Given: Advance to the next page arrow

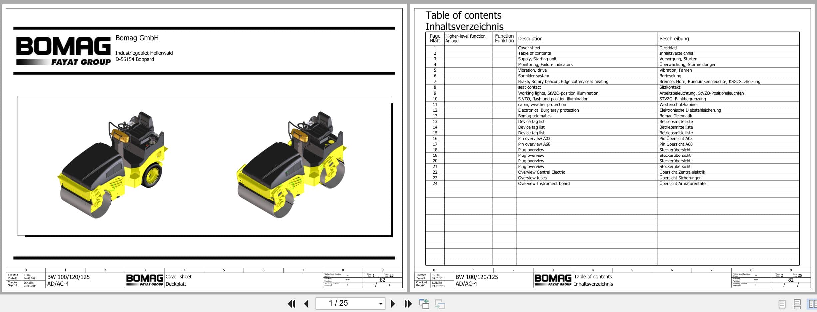Looking at the screenshot, I should click(393, 303).
